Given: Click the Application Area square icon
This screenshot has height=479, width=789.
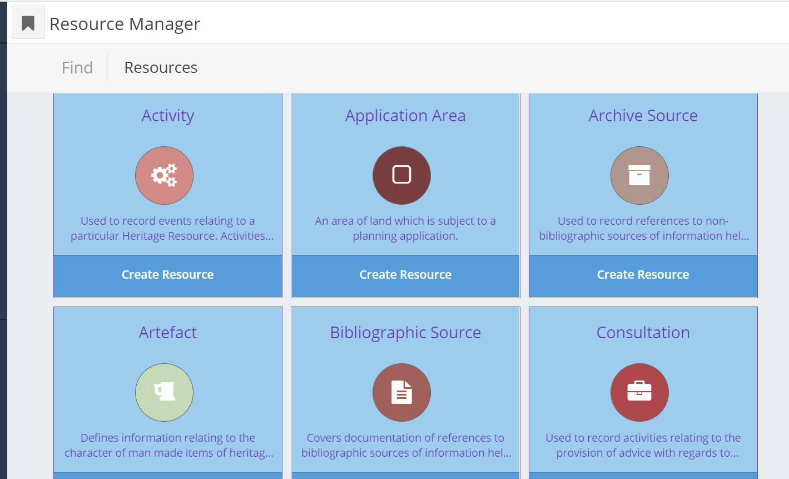Looking at the screenshot, I should click(401, 175).
